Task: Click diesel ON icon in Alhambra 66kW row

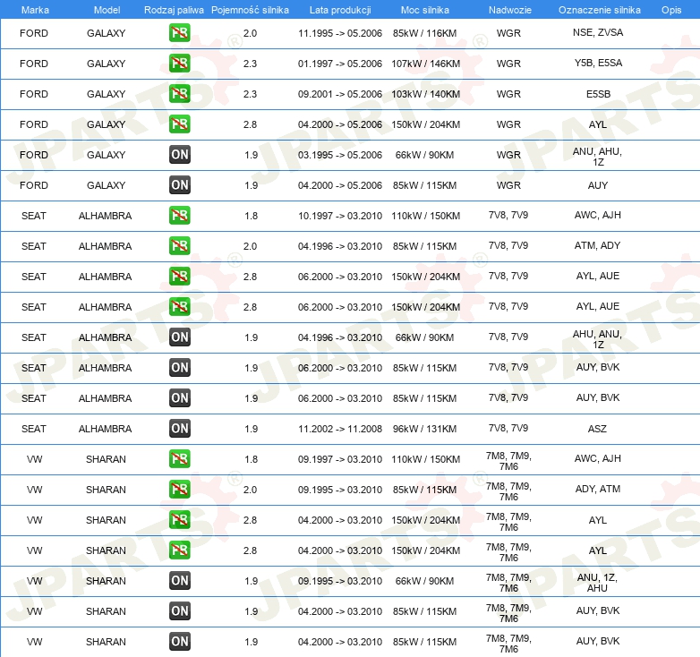Action: tap(179, 337)
